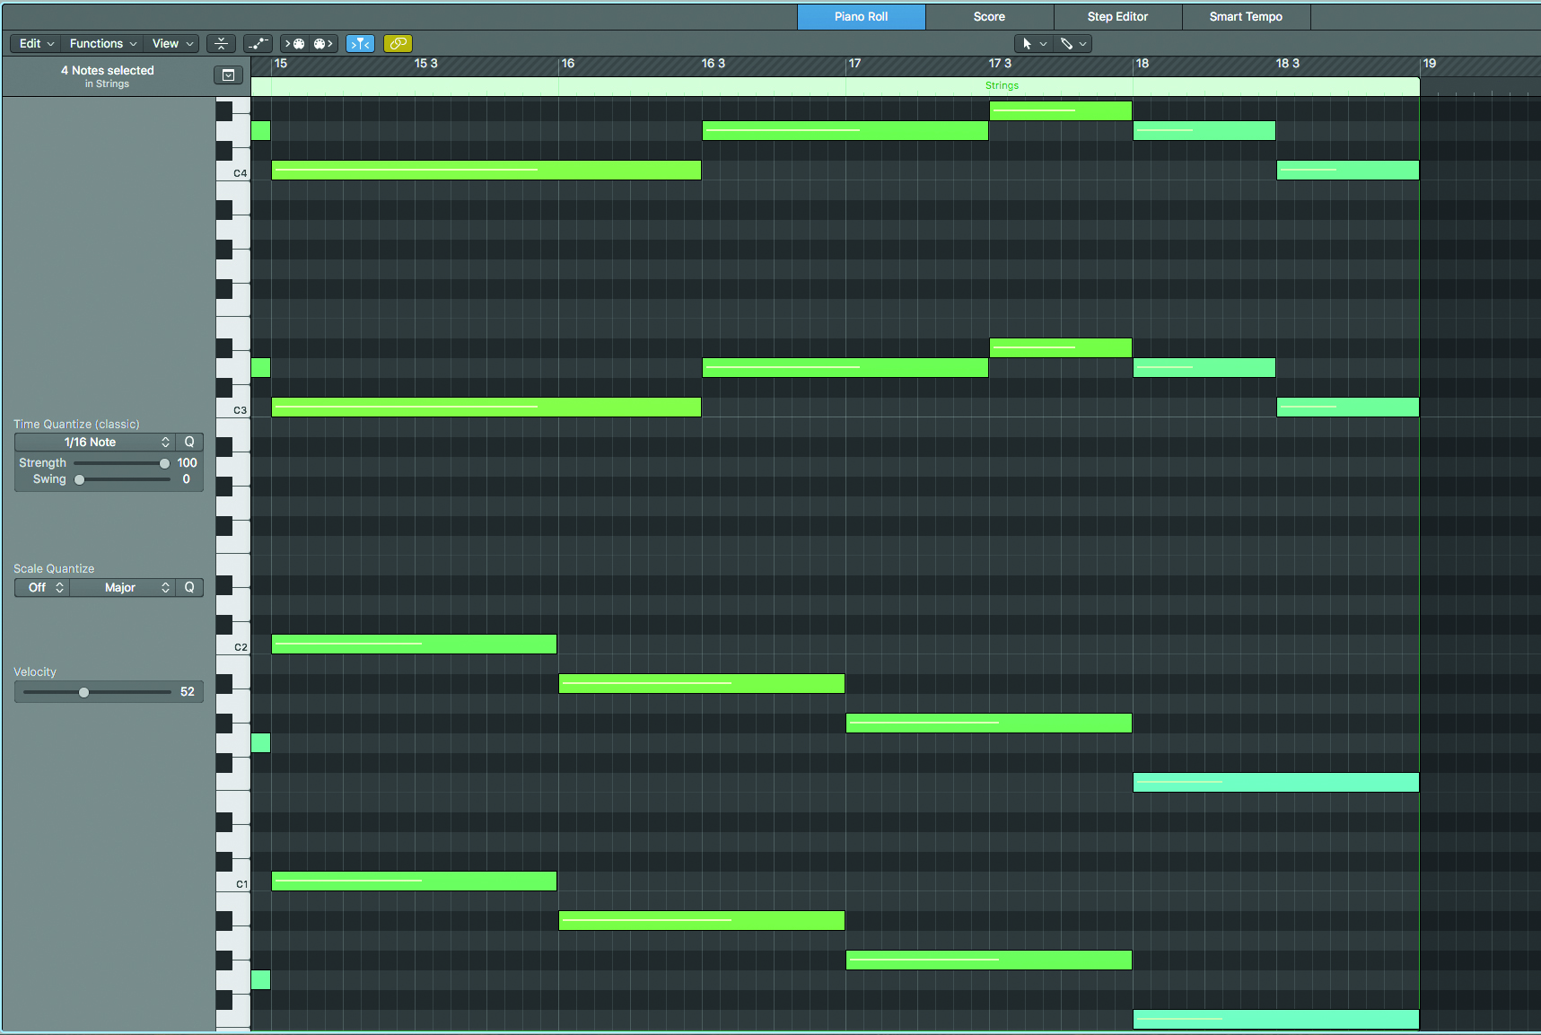
Task: Click bar 15 in the ruler
Action: [x=281, y=64]
